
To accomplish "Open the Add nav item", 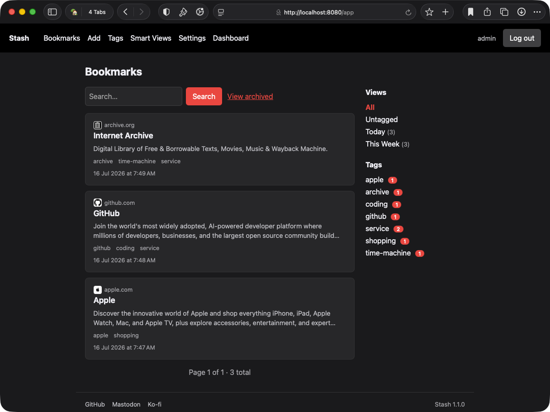I will (x=94, y=38).
